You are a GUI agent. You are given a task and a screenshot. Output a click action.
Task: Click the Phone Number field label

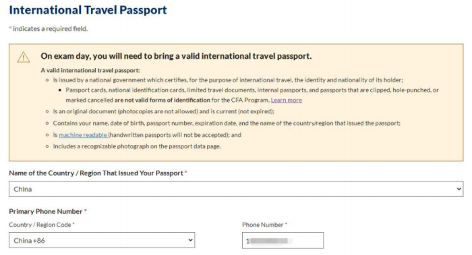tap(264, 225)
